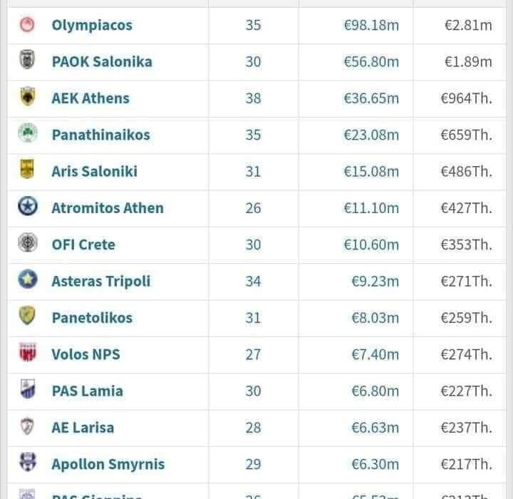Click the AEK Athens eagle crest
This screenshot has width=513, height=499.
coord(27,98)
